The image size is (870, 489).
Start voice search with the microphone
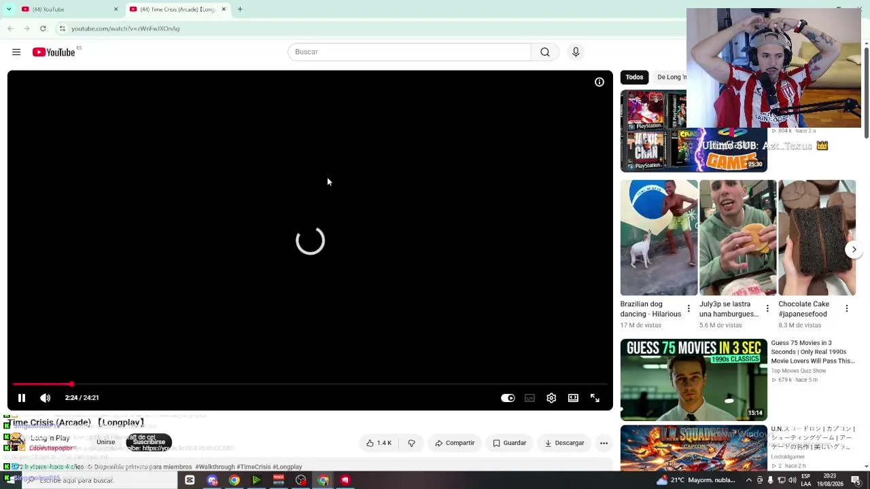576,52
